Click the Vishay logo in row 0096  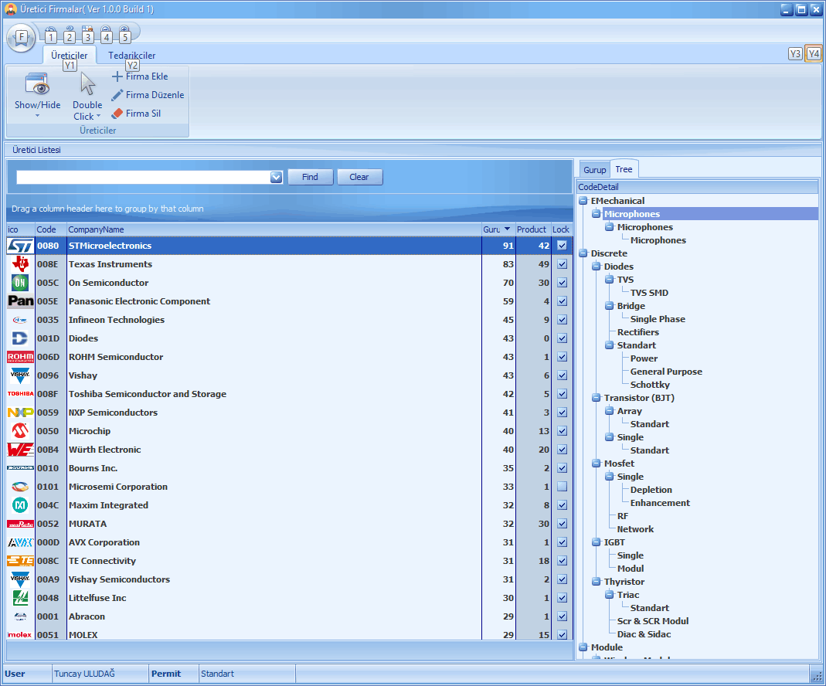[21, 375]
